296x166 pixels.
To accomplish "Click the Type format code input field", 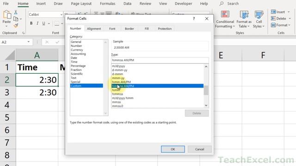I will click(160, 60).
